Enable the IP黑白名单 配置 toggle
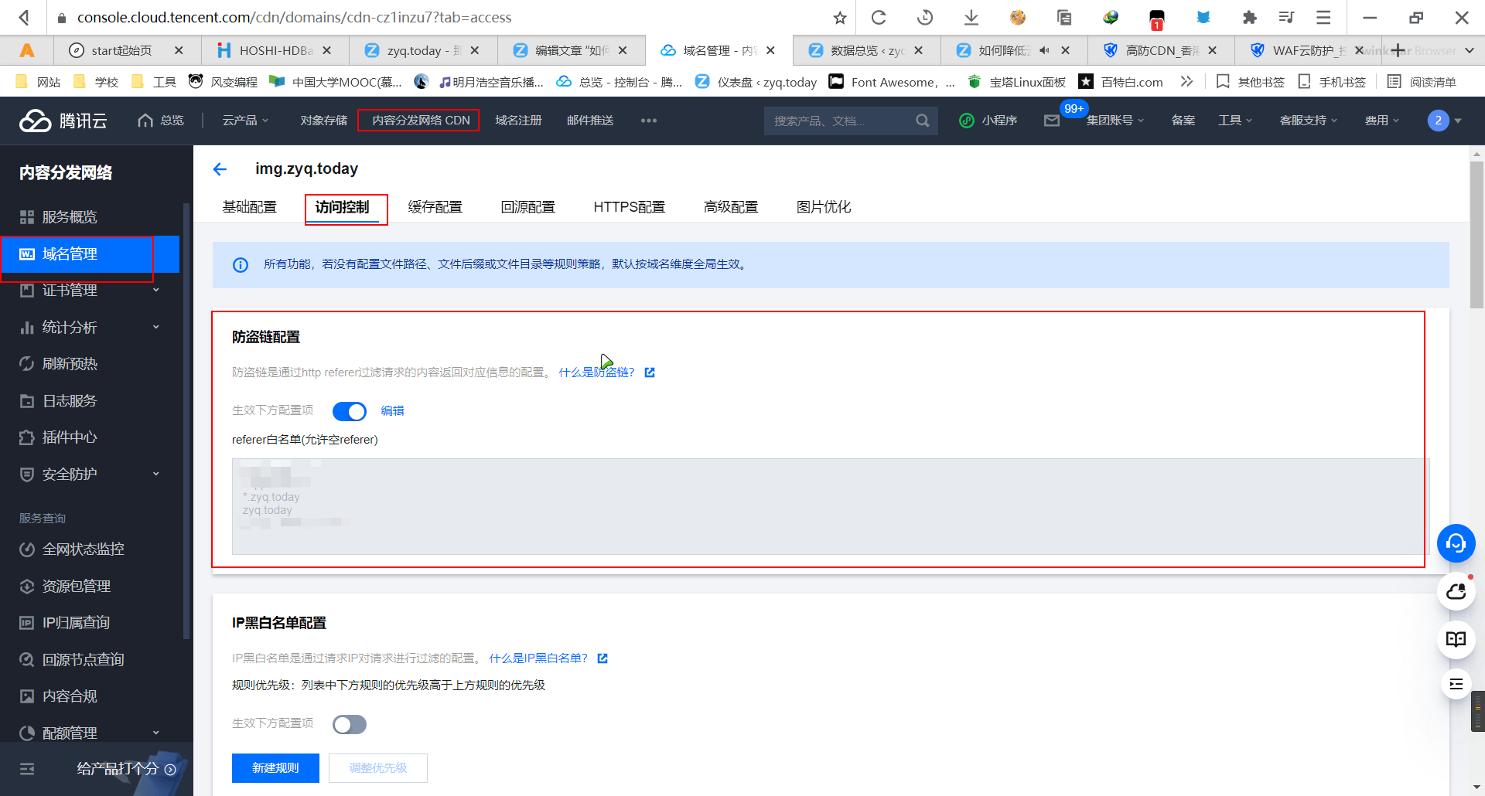The width and height of the screenshot is (1485, 796). [349, 724]
